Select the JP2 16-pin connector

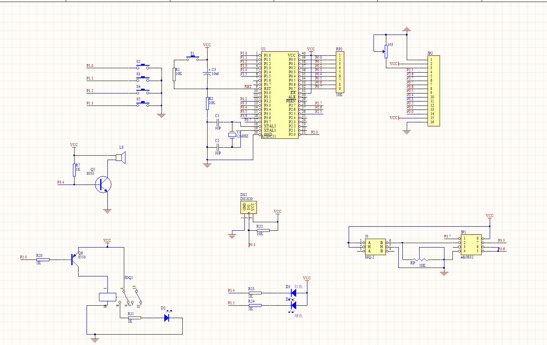(433, 91)
